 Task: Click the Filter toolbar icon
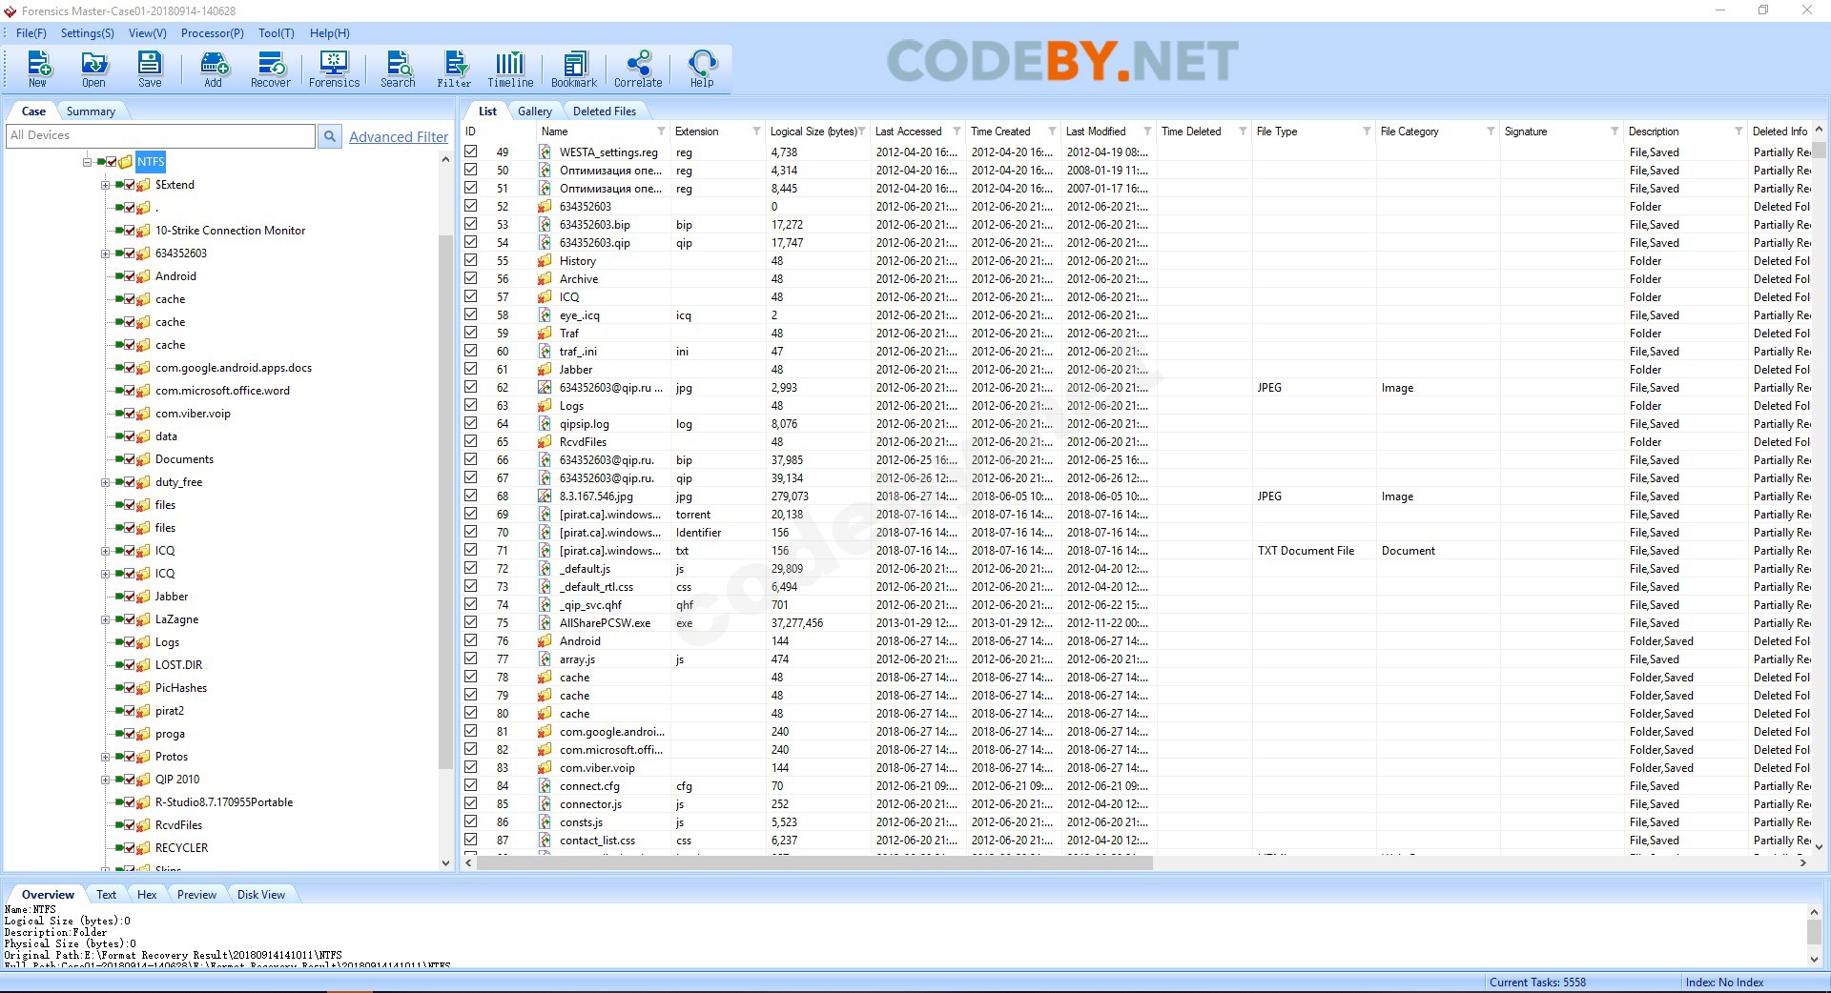point(454,69)
